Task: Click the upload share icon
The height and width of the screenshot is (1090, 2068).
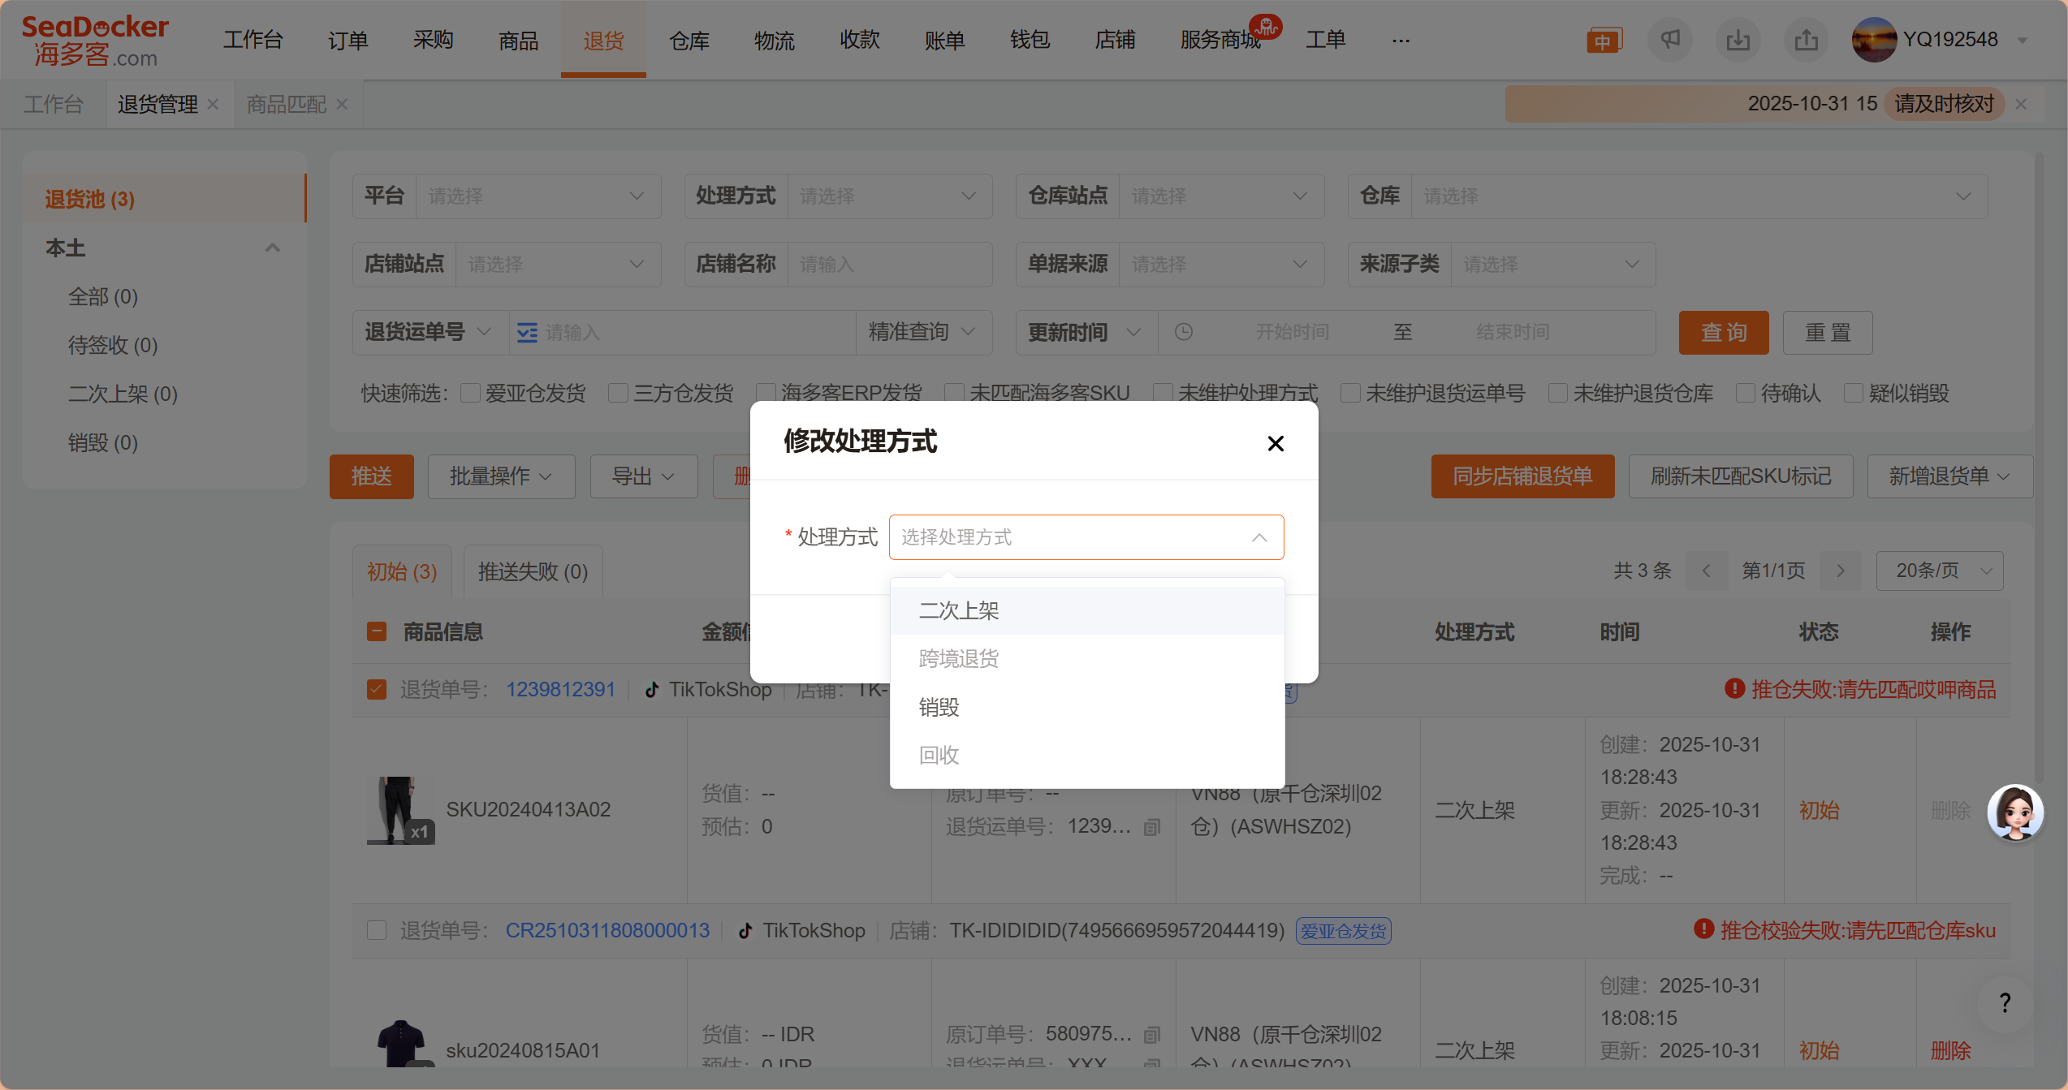Action: [1806, 40]
